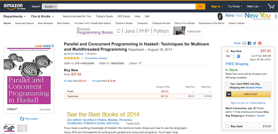Select the Buy New radio button
This screenshot has height=134, width=278.
[227, 51]
